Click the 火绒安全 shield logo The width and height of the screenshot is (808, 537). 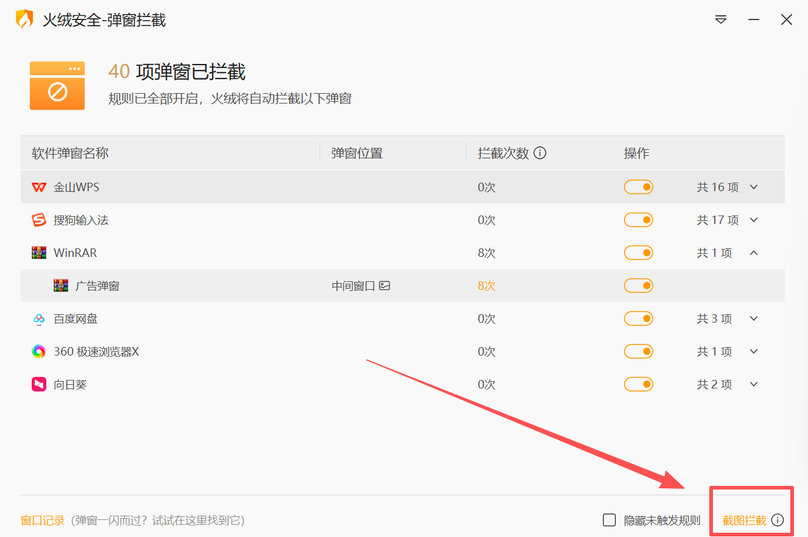pyautogui.click(x=23, y=19)
